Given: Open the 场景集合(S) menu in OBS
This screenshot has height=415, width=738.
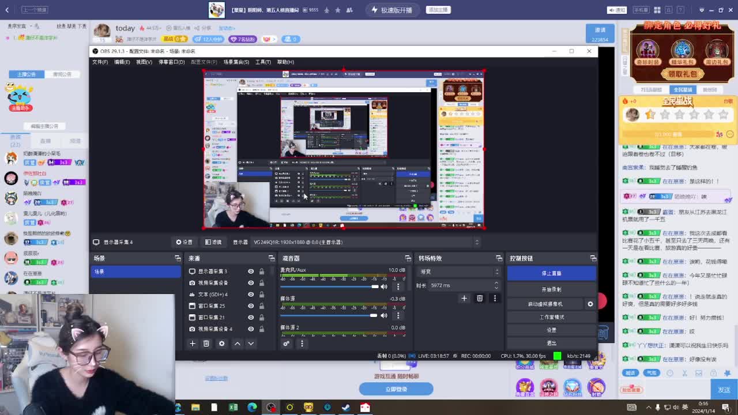Looking at the screenshot, I should pos(236,62).
